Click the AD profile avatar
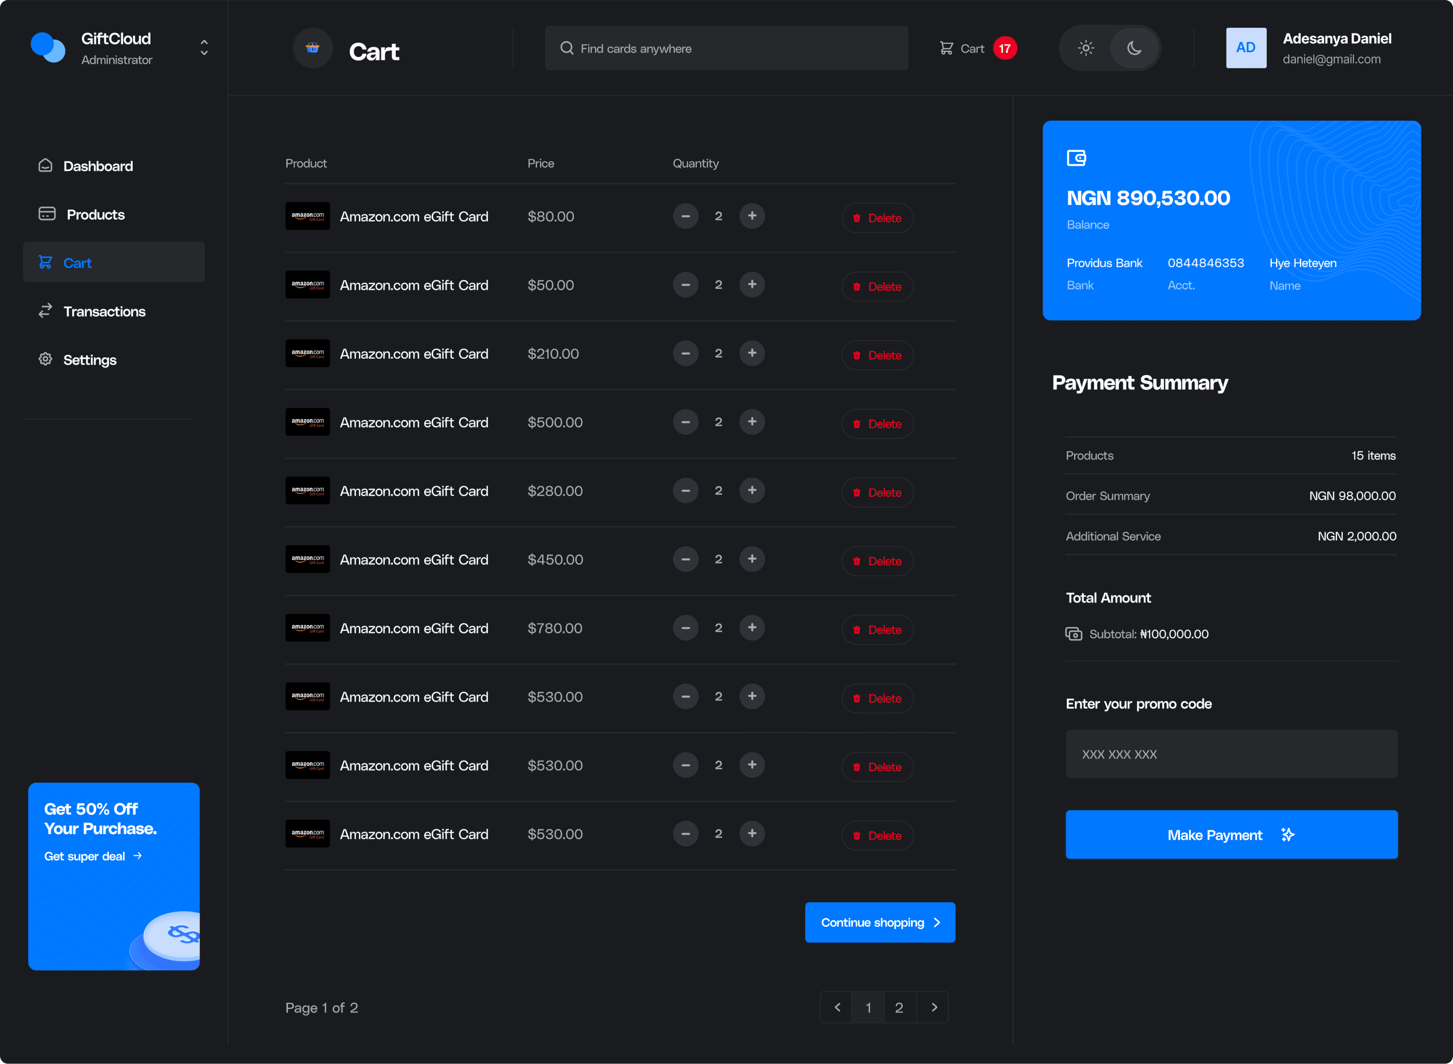The height and width of the screenshot is (1064, 1453). pyautogui.click(x=1246, y=48)
